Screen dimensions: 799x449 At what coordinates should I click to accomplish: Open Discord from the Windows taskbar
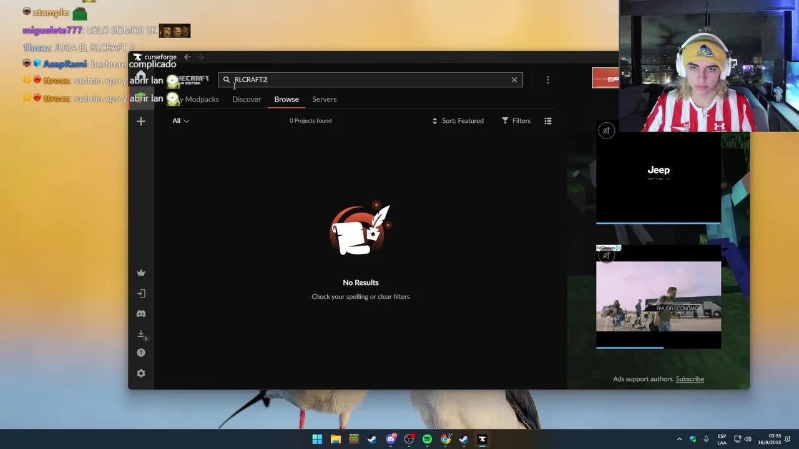pyautogui.click(x=391, y=439)
